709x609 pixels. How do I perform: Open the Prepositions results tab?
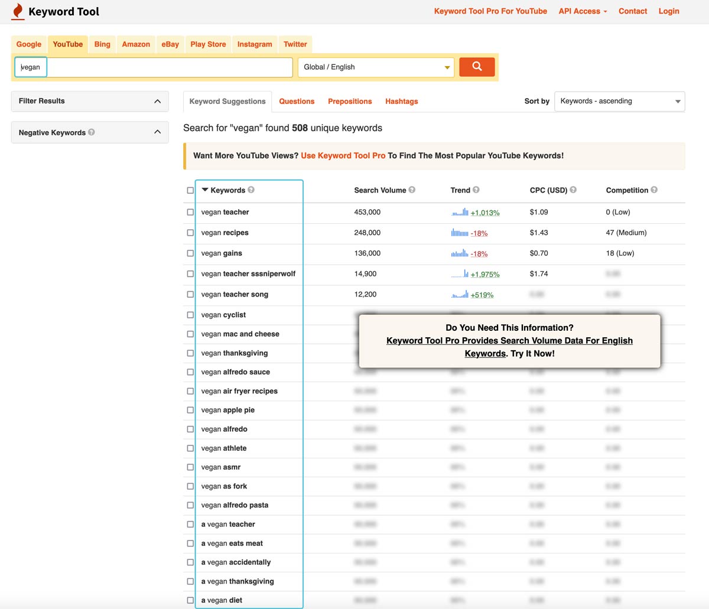(x=350, y=102)
